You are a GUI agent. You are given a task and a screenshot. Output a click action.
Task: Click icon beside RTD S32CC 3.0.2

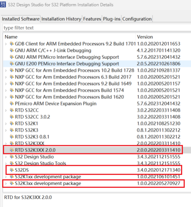12,117
